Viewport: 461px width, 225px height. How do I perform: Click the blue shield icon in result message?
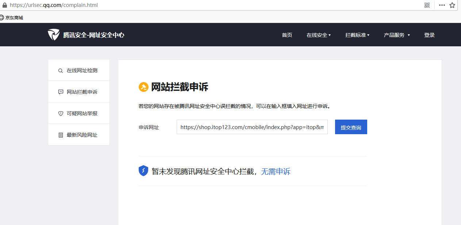point(143,171)
